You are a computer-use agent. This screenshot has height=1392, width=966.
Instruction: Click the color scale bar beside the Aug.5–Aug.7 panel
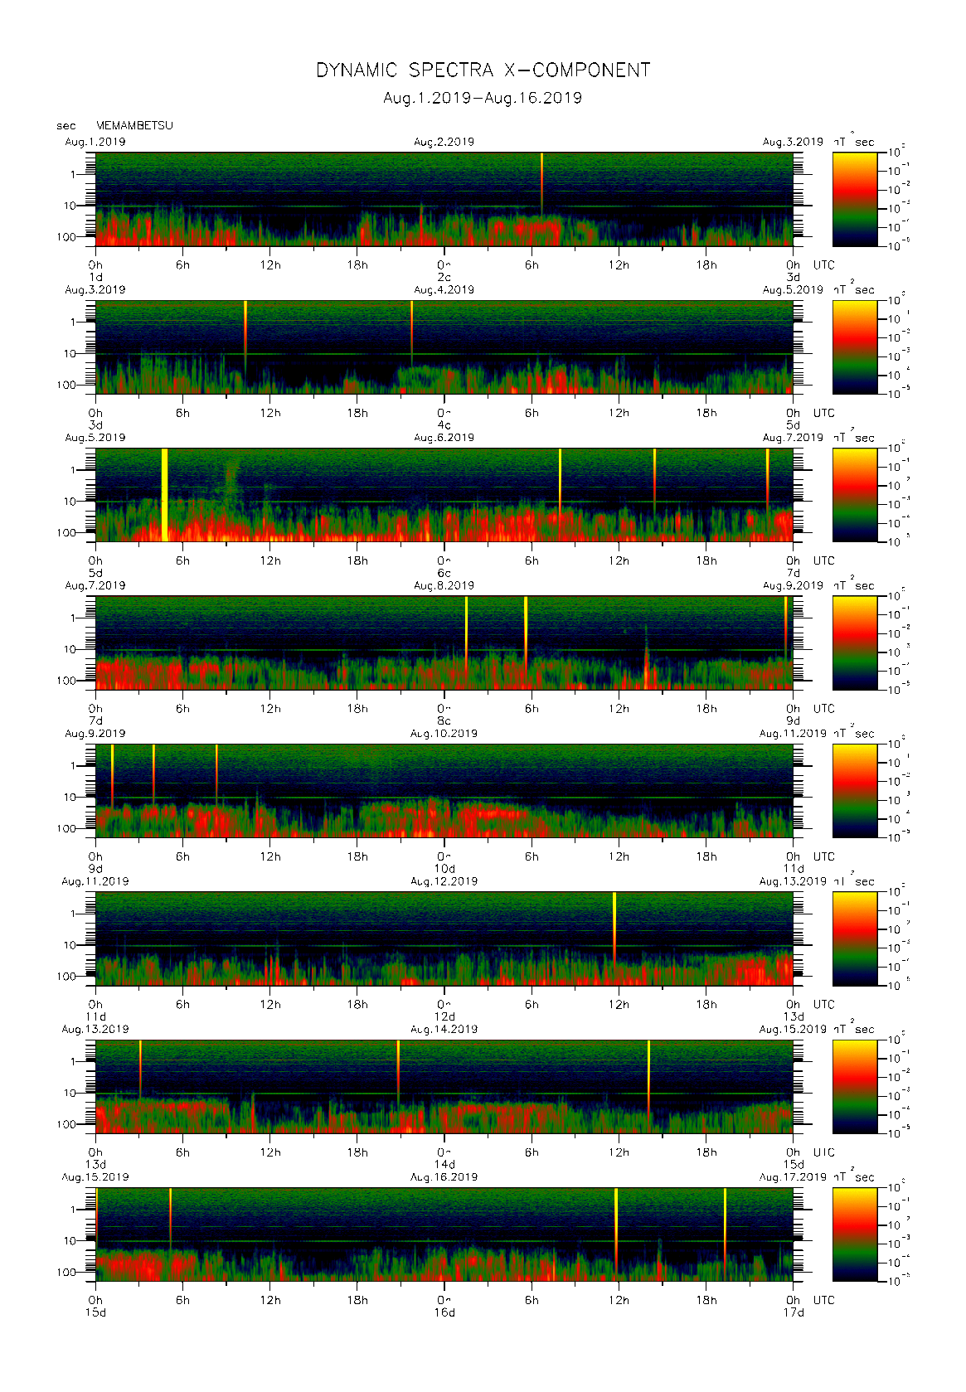pyautogui.click(x=855, y=495)
